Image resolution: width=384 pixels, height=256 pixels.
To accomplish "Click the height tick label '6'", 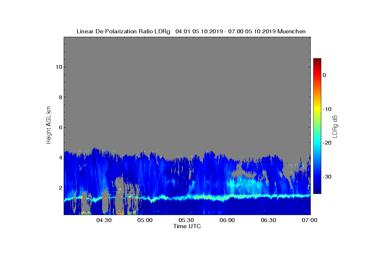I will click(60, 127).
